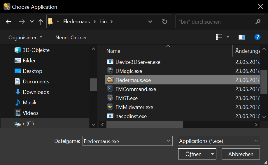Create a Neuer Ordner

(x=71, y=38)
